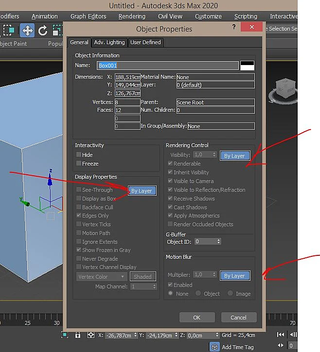
Task: Toggle the Display as Box checkbox
Action: coord(79,198)
